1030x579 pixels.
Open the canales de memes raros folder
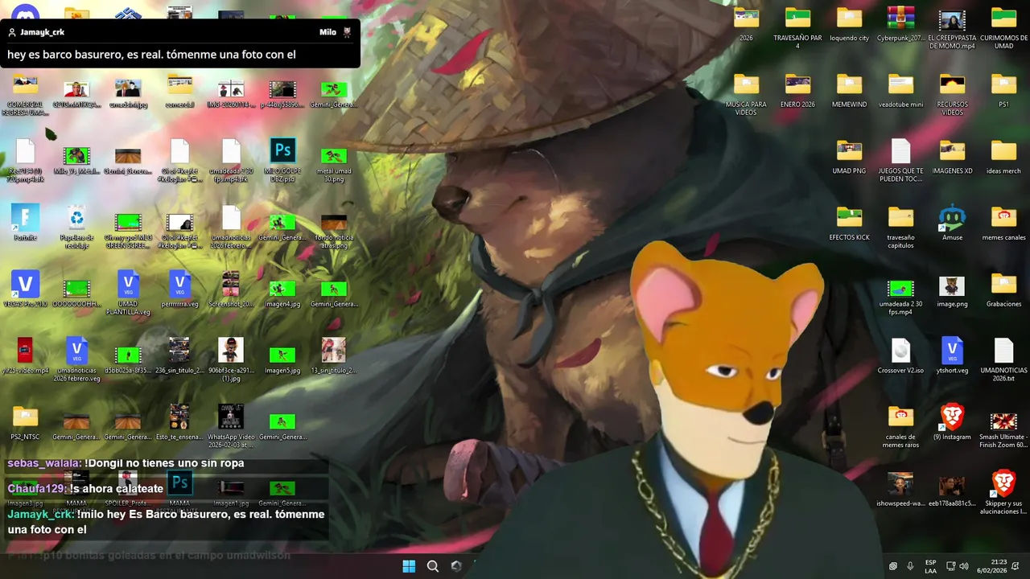pos(900,427)
